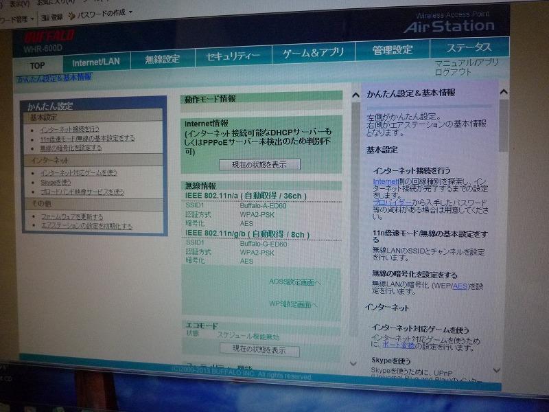Click IEEE 802.11n/a 36ch heading
The width and height of the screenshot is (549, 412).
click(x=246, y=196)
